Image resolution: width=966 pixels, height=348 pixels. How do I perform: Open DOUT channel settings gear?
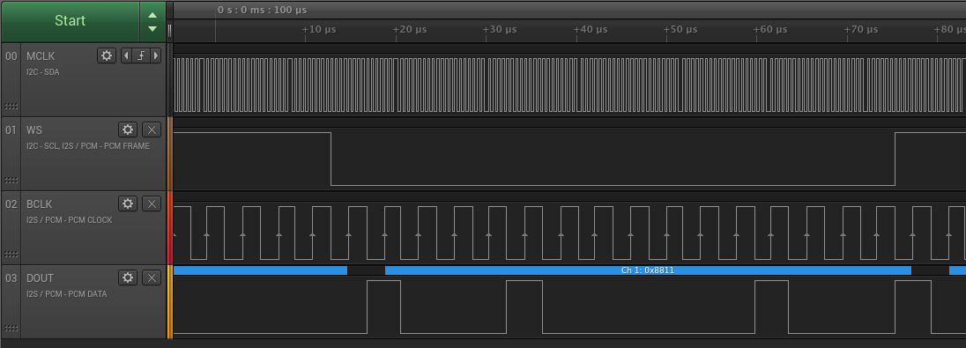[128, 278]
